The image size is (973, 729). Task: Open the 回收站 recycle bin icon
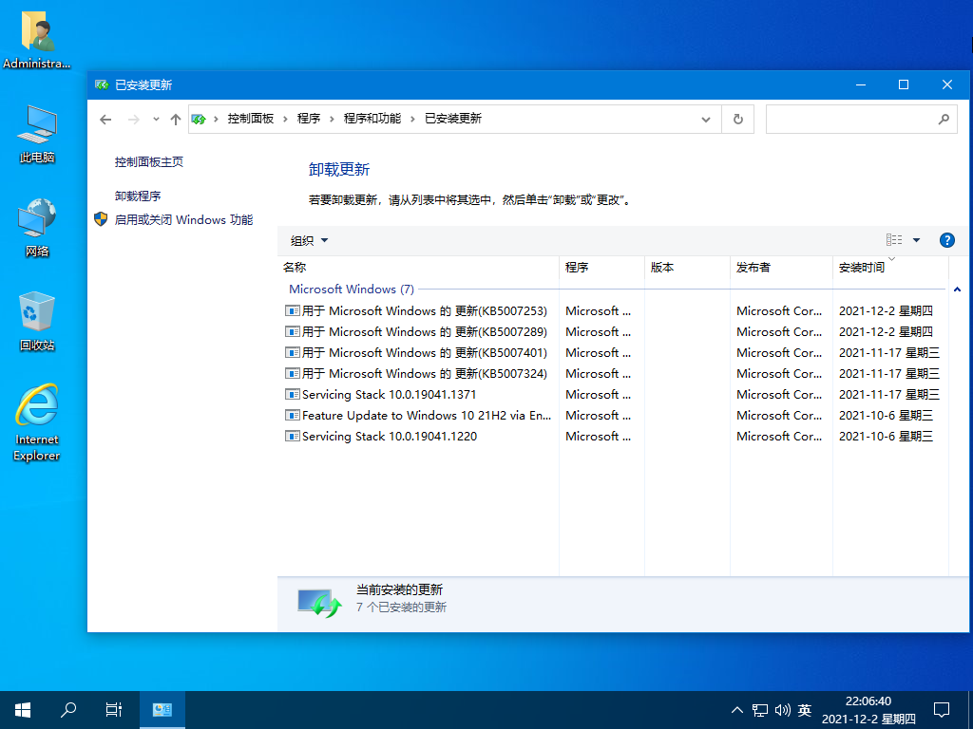point(37,321)
